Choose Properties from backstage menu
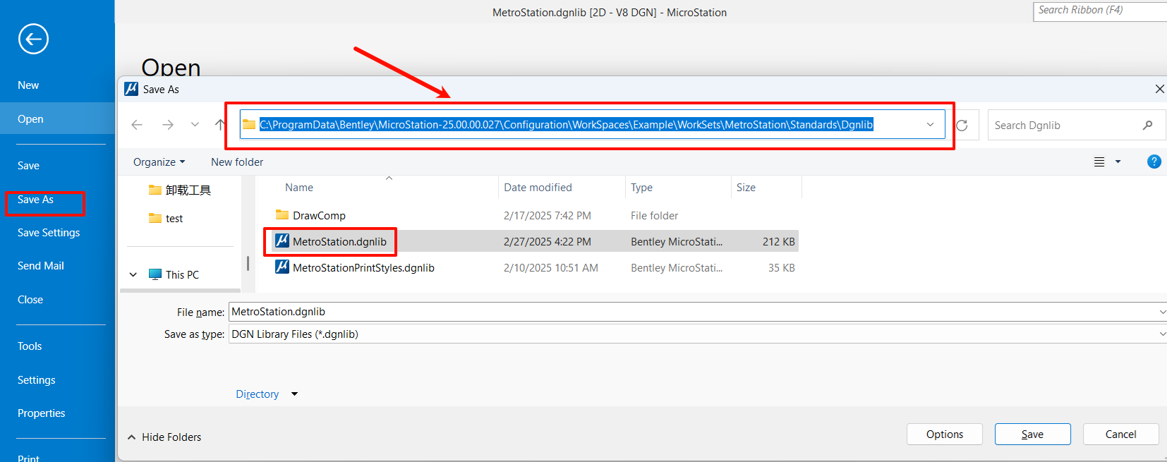1167x462 pixels. 41,413
